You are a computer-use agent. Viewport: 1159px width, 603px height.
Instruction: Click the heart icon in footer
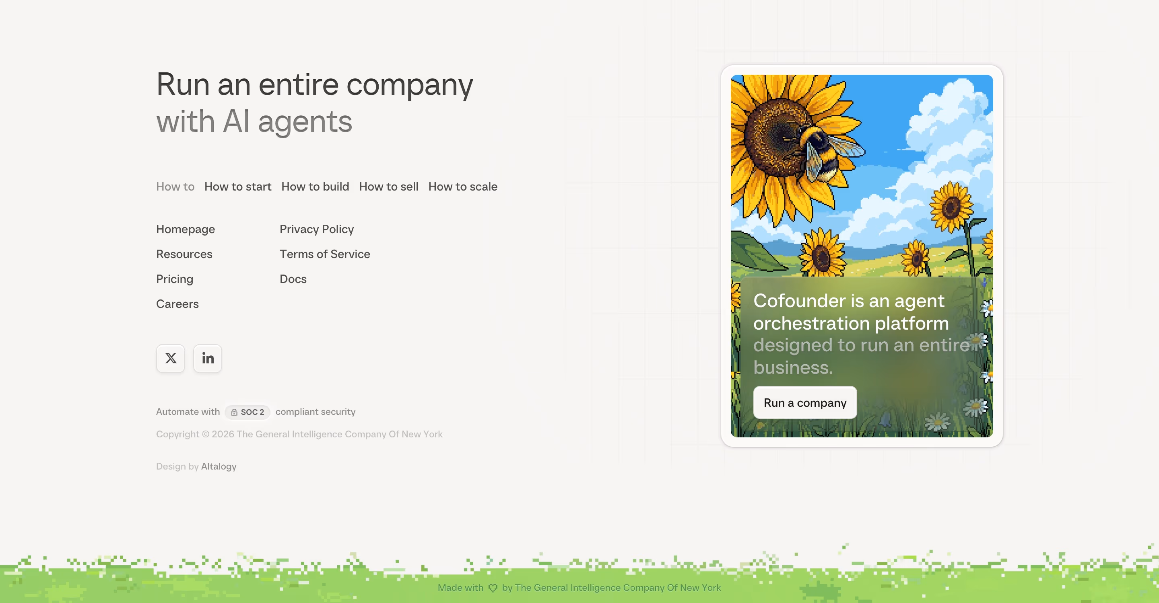tap(493, 588)
